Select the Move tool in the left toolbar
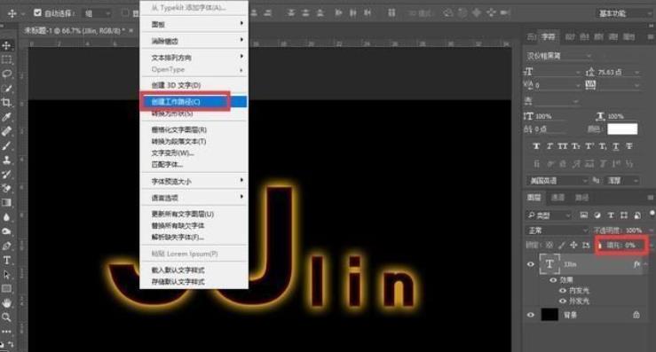The height and width of the screenshot is (352, 656). click(x=7, y=45)
